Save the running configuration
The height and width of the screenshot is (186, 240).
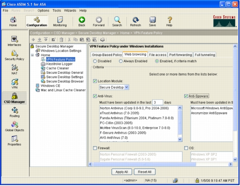152,22
